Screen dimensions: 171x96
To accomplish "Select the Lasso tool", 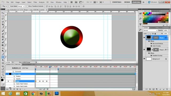I will (3, 19).
